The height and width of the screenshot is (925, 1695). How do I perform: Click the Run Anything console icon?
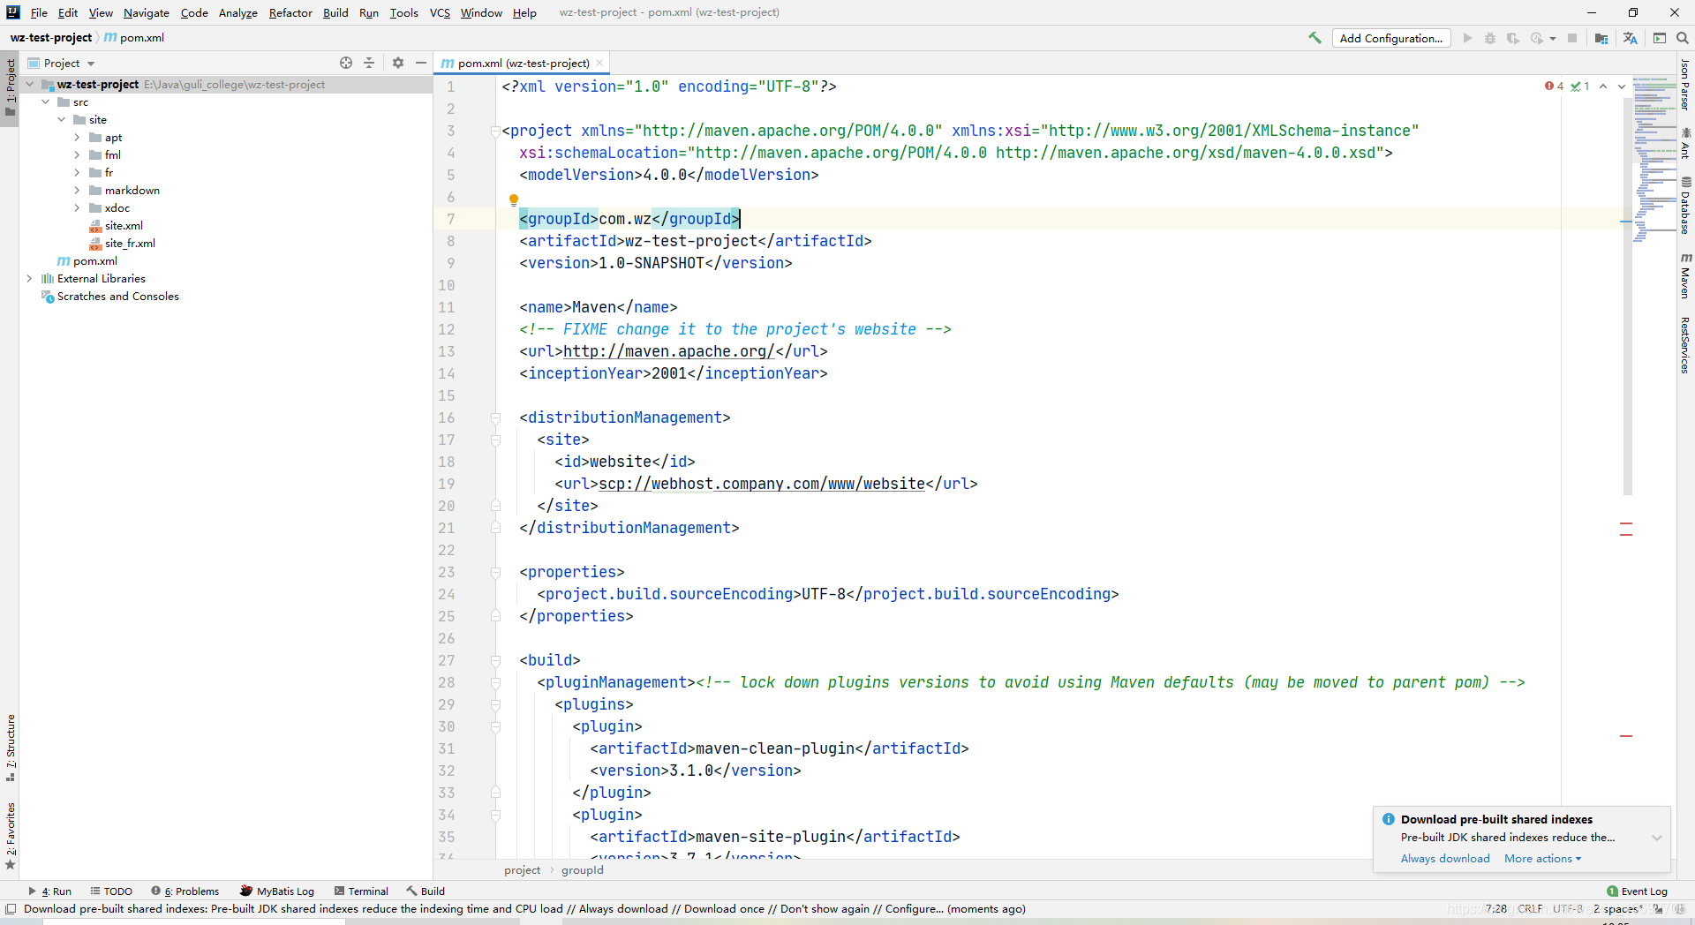(1660, 38)
